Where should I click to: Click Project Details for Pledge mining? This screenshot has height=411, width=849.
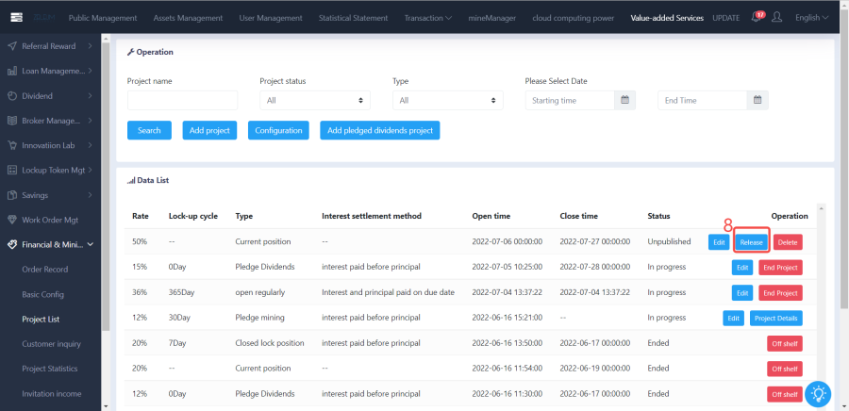(x=776, y=318)
